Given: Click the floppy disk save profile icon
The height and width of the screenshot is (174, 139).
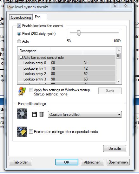Looking at the screenshot, I should click(34, 114).
